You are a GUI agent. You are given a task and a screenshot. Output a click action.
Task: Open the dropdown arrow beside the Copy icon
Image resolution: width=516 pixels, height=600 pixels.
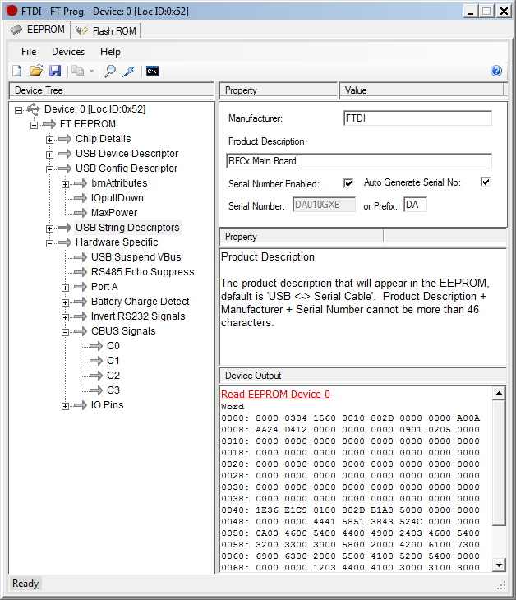pos(91,72)
